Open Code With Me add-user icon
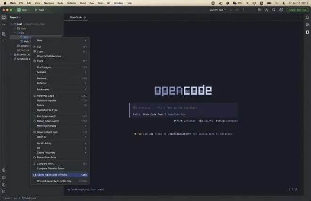This screenshot has height=201, width=311. 266,10
